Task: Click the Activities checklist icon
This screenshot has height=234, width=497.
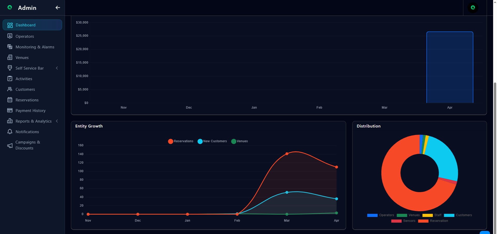Action: coord(10,79)
